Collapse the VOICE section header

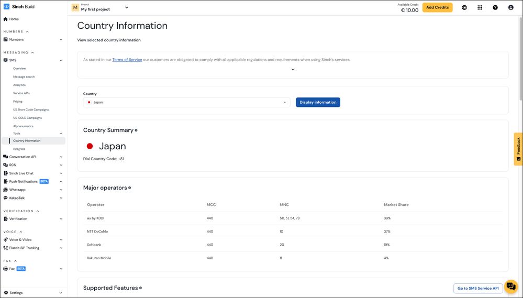(13, 232)
